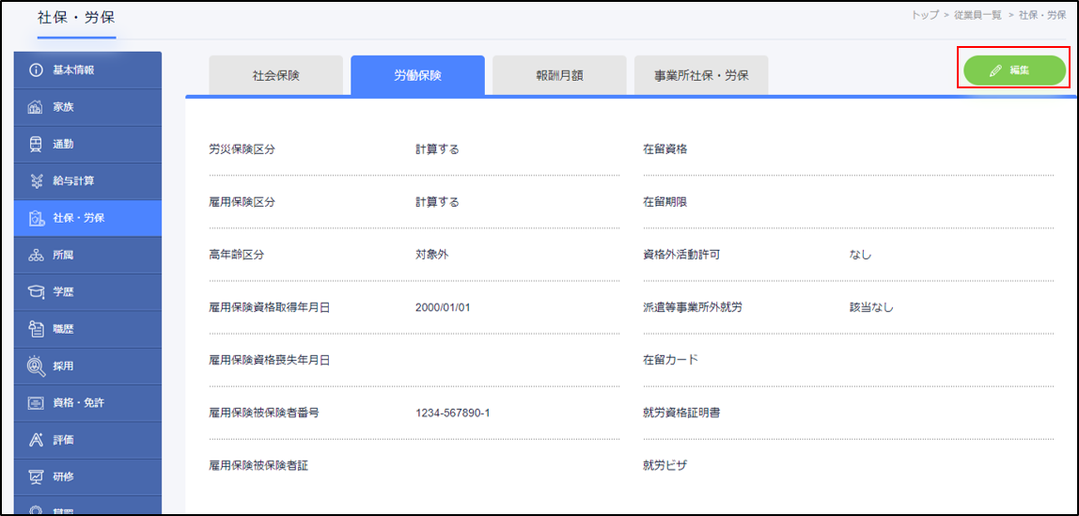
Task: Navigate to 従業員一覧 in the breadcrumb
Action: (x=978, y=16)
